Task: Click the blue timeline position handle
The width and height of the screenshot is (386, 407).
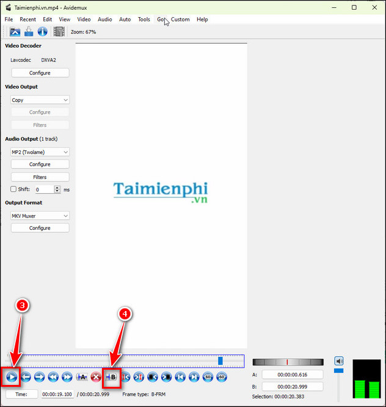Action: pos(220,361)
